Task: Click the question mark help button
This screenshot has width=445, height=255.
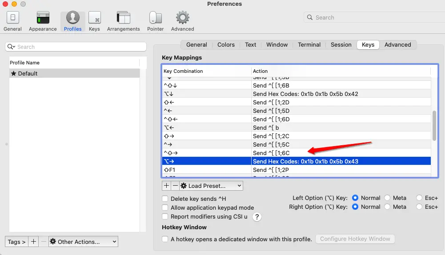Action: (x=257, y=217)
